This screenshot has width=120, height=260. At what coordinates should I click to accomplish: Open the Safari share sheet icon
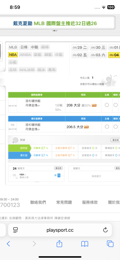[x=59, y=243]
